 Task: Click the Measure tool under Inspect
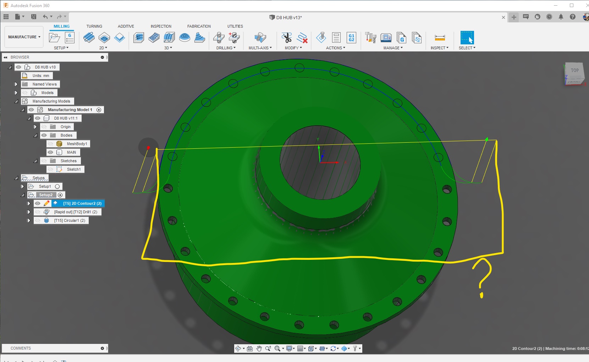pyautogui.click(x=439, y=38)
